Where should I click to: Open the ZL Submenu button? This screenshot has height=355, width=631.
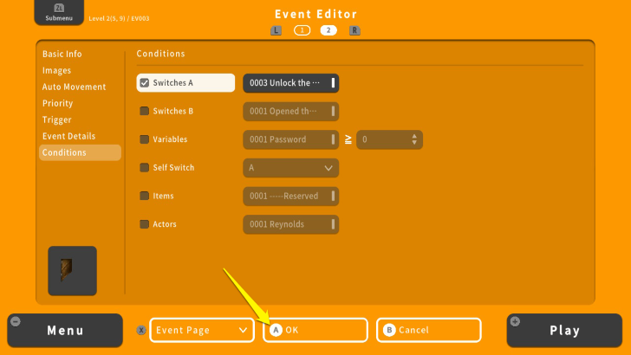click(x=59, y=12)
